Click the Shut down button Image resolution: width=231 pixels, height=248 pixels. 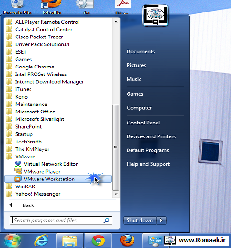[140, 220]
